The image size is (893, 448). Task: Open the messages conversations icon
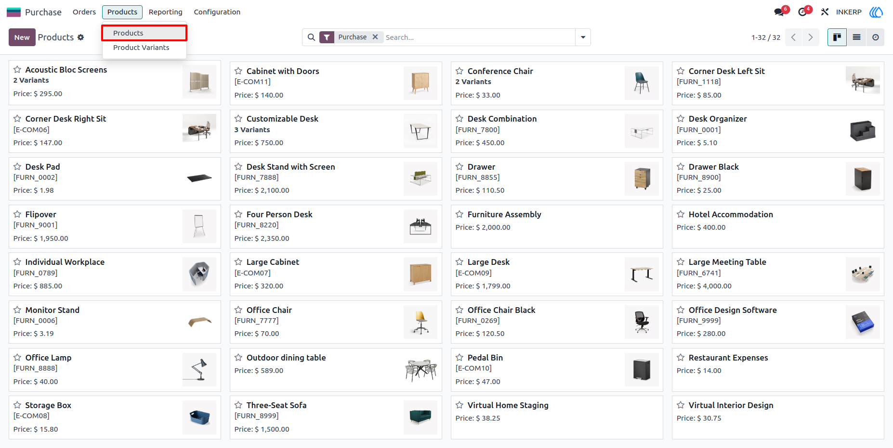pos(779,12)
